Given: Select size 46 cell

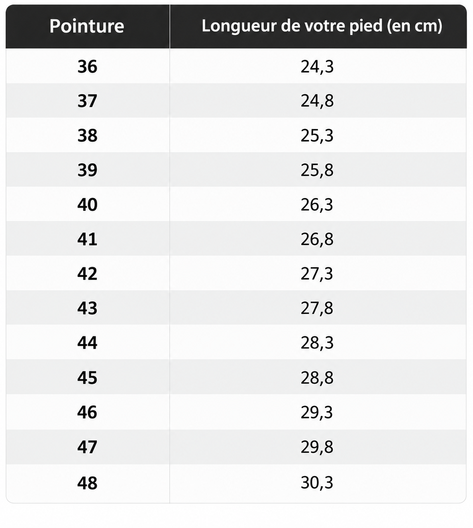Looking at the screenshot, I should 87,412.
